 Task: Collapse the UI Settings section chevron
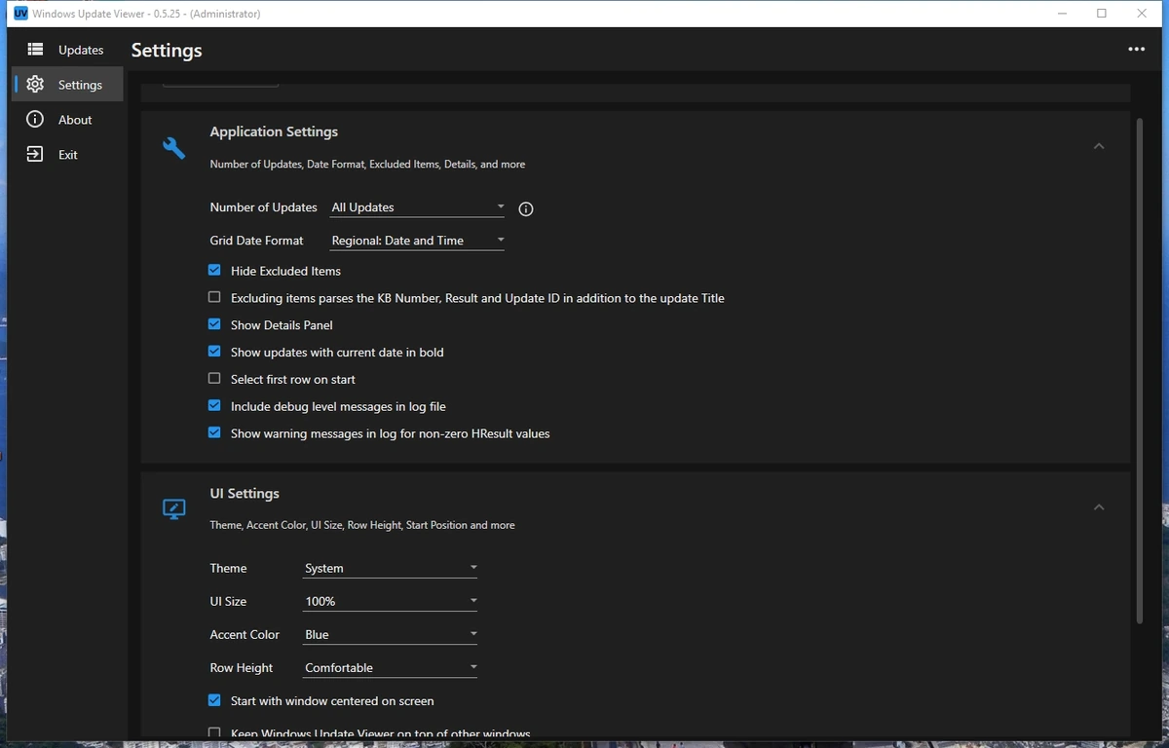click(x=1099, y=507)
